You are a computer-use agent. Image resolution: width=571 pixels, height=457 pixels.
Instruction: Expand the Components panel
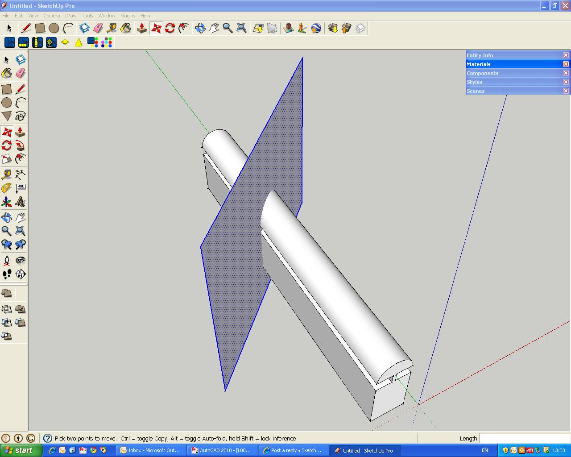pos(513,73)
